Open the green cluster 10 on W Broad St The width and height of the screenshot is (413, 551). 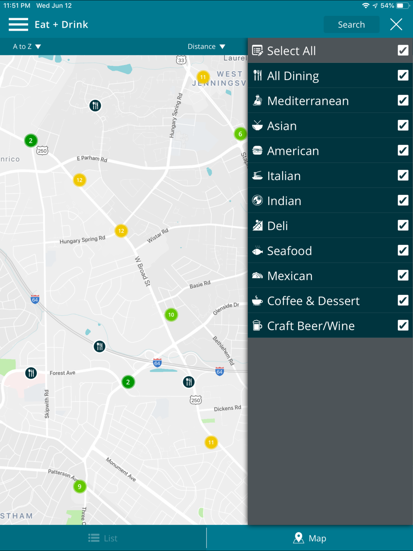[x=171, y=315]
